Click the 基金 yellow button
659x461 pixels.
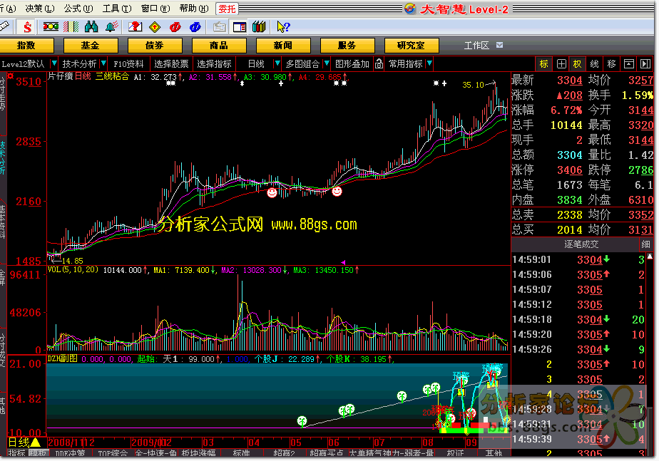point(91,46)
